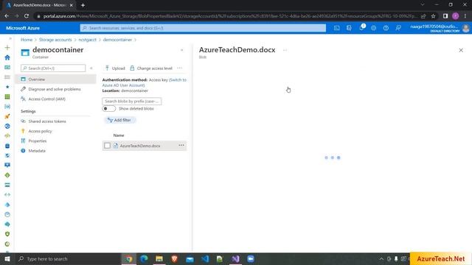This screenshot has height=265, width=472.
Task: Open Chrome side panel icon
Action: click(x=445, y=16)
